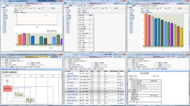Click the yellow bar in sorted bar chart window

pos(181,37)
